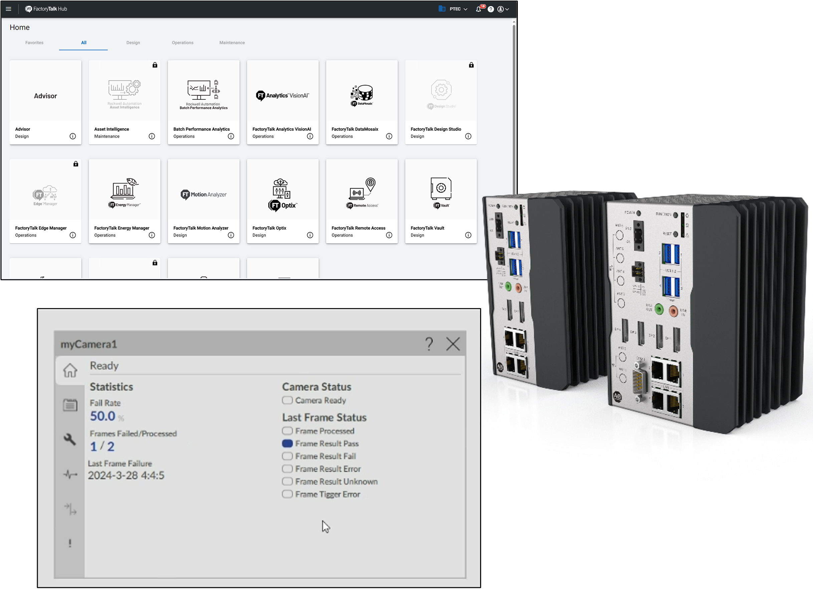Show info for FactoryTalk Energy Manager
This screenshot has width=813, height=589.
152,235
